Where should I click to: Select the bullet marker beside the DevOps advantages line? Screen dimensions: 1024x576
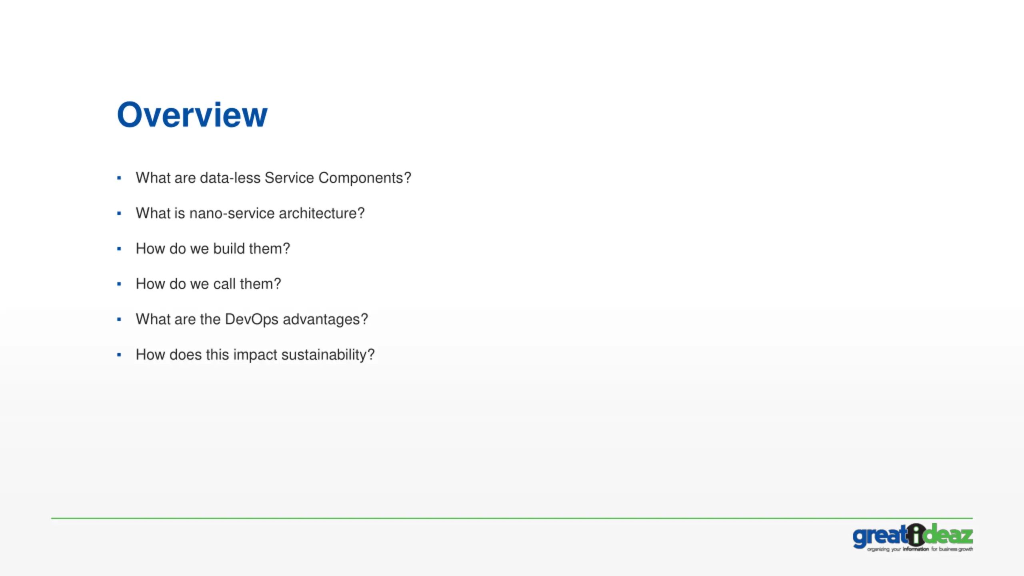click(x=119, y=319)
